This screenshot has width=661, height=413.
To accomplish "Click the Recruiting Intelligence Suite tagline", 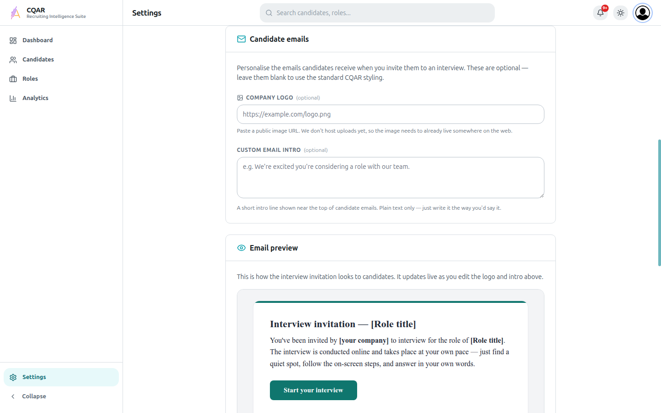I will tap(56, 17).
